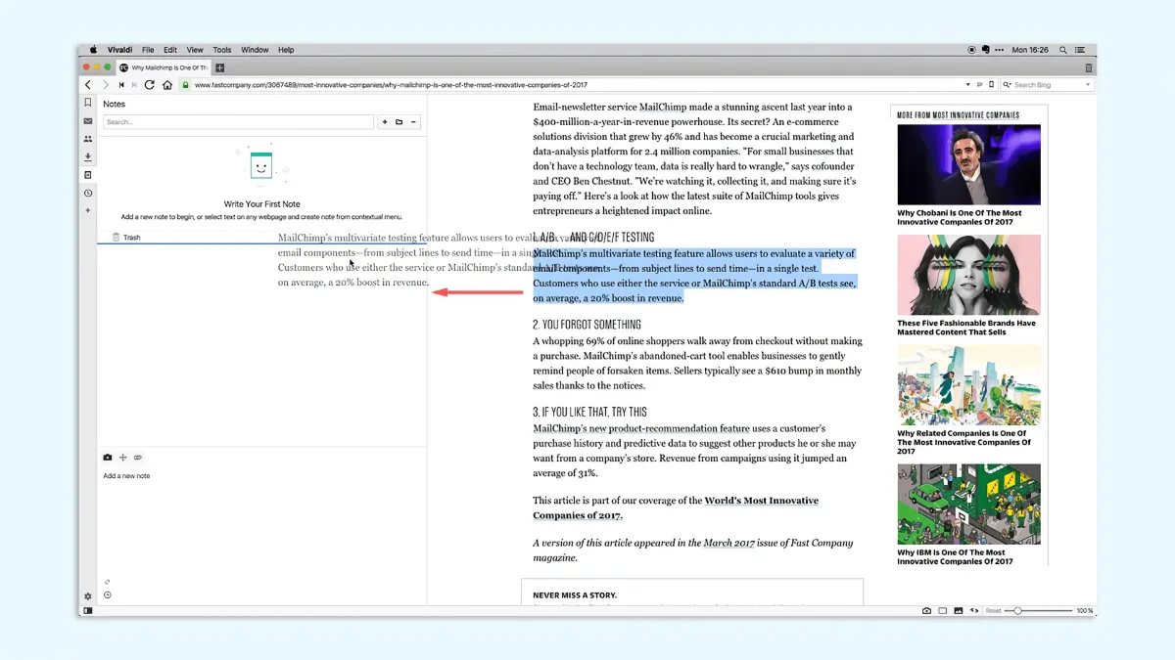
Task: Open the Search Bing dropdown arrow
Action: click(1088, 85)
